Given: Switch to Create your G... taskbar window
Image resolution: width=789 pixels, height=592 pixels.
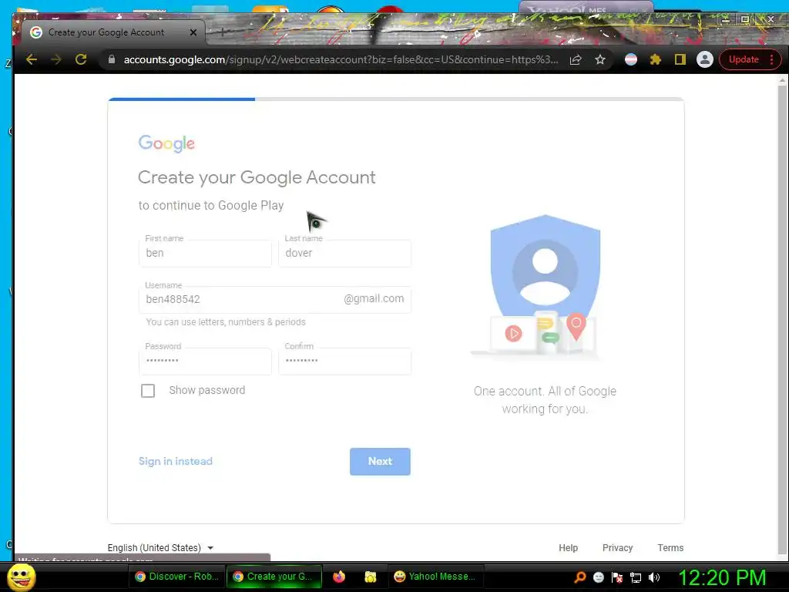Looking at the screenshot, I should [x=274, y=577].
